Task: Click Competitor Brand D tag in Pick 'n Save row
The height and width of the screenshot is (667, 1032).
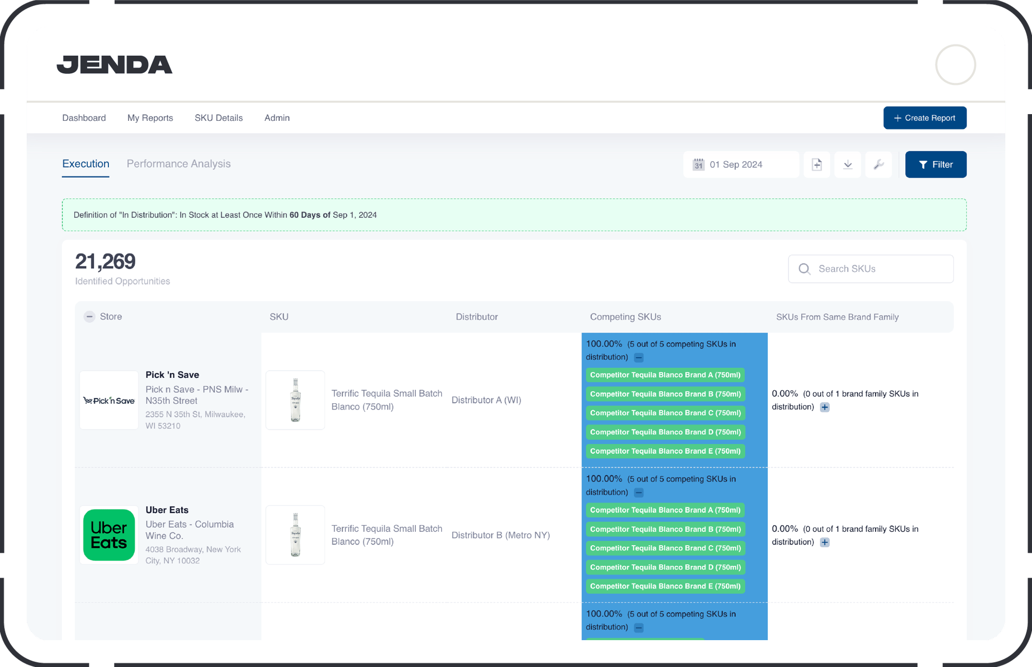Action: (665, 432)
